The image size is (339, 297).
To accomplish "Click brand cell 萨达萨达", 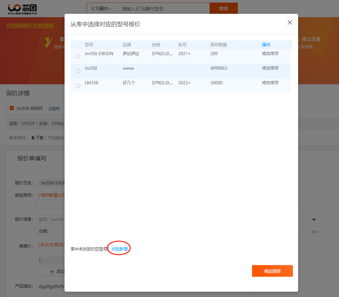I will point(131,53).
